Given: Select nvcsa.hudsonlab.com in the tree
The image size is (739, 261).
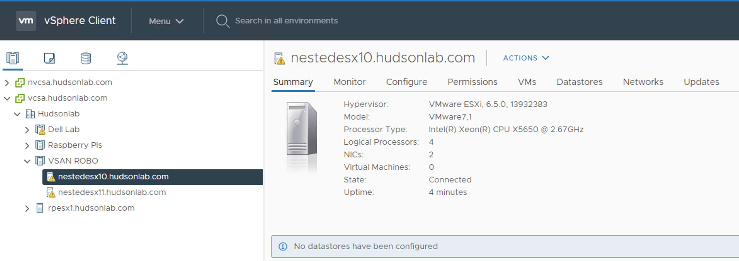Looking at the screenshot, I should pos(70,82).
